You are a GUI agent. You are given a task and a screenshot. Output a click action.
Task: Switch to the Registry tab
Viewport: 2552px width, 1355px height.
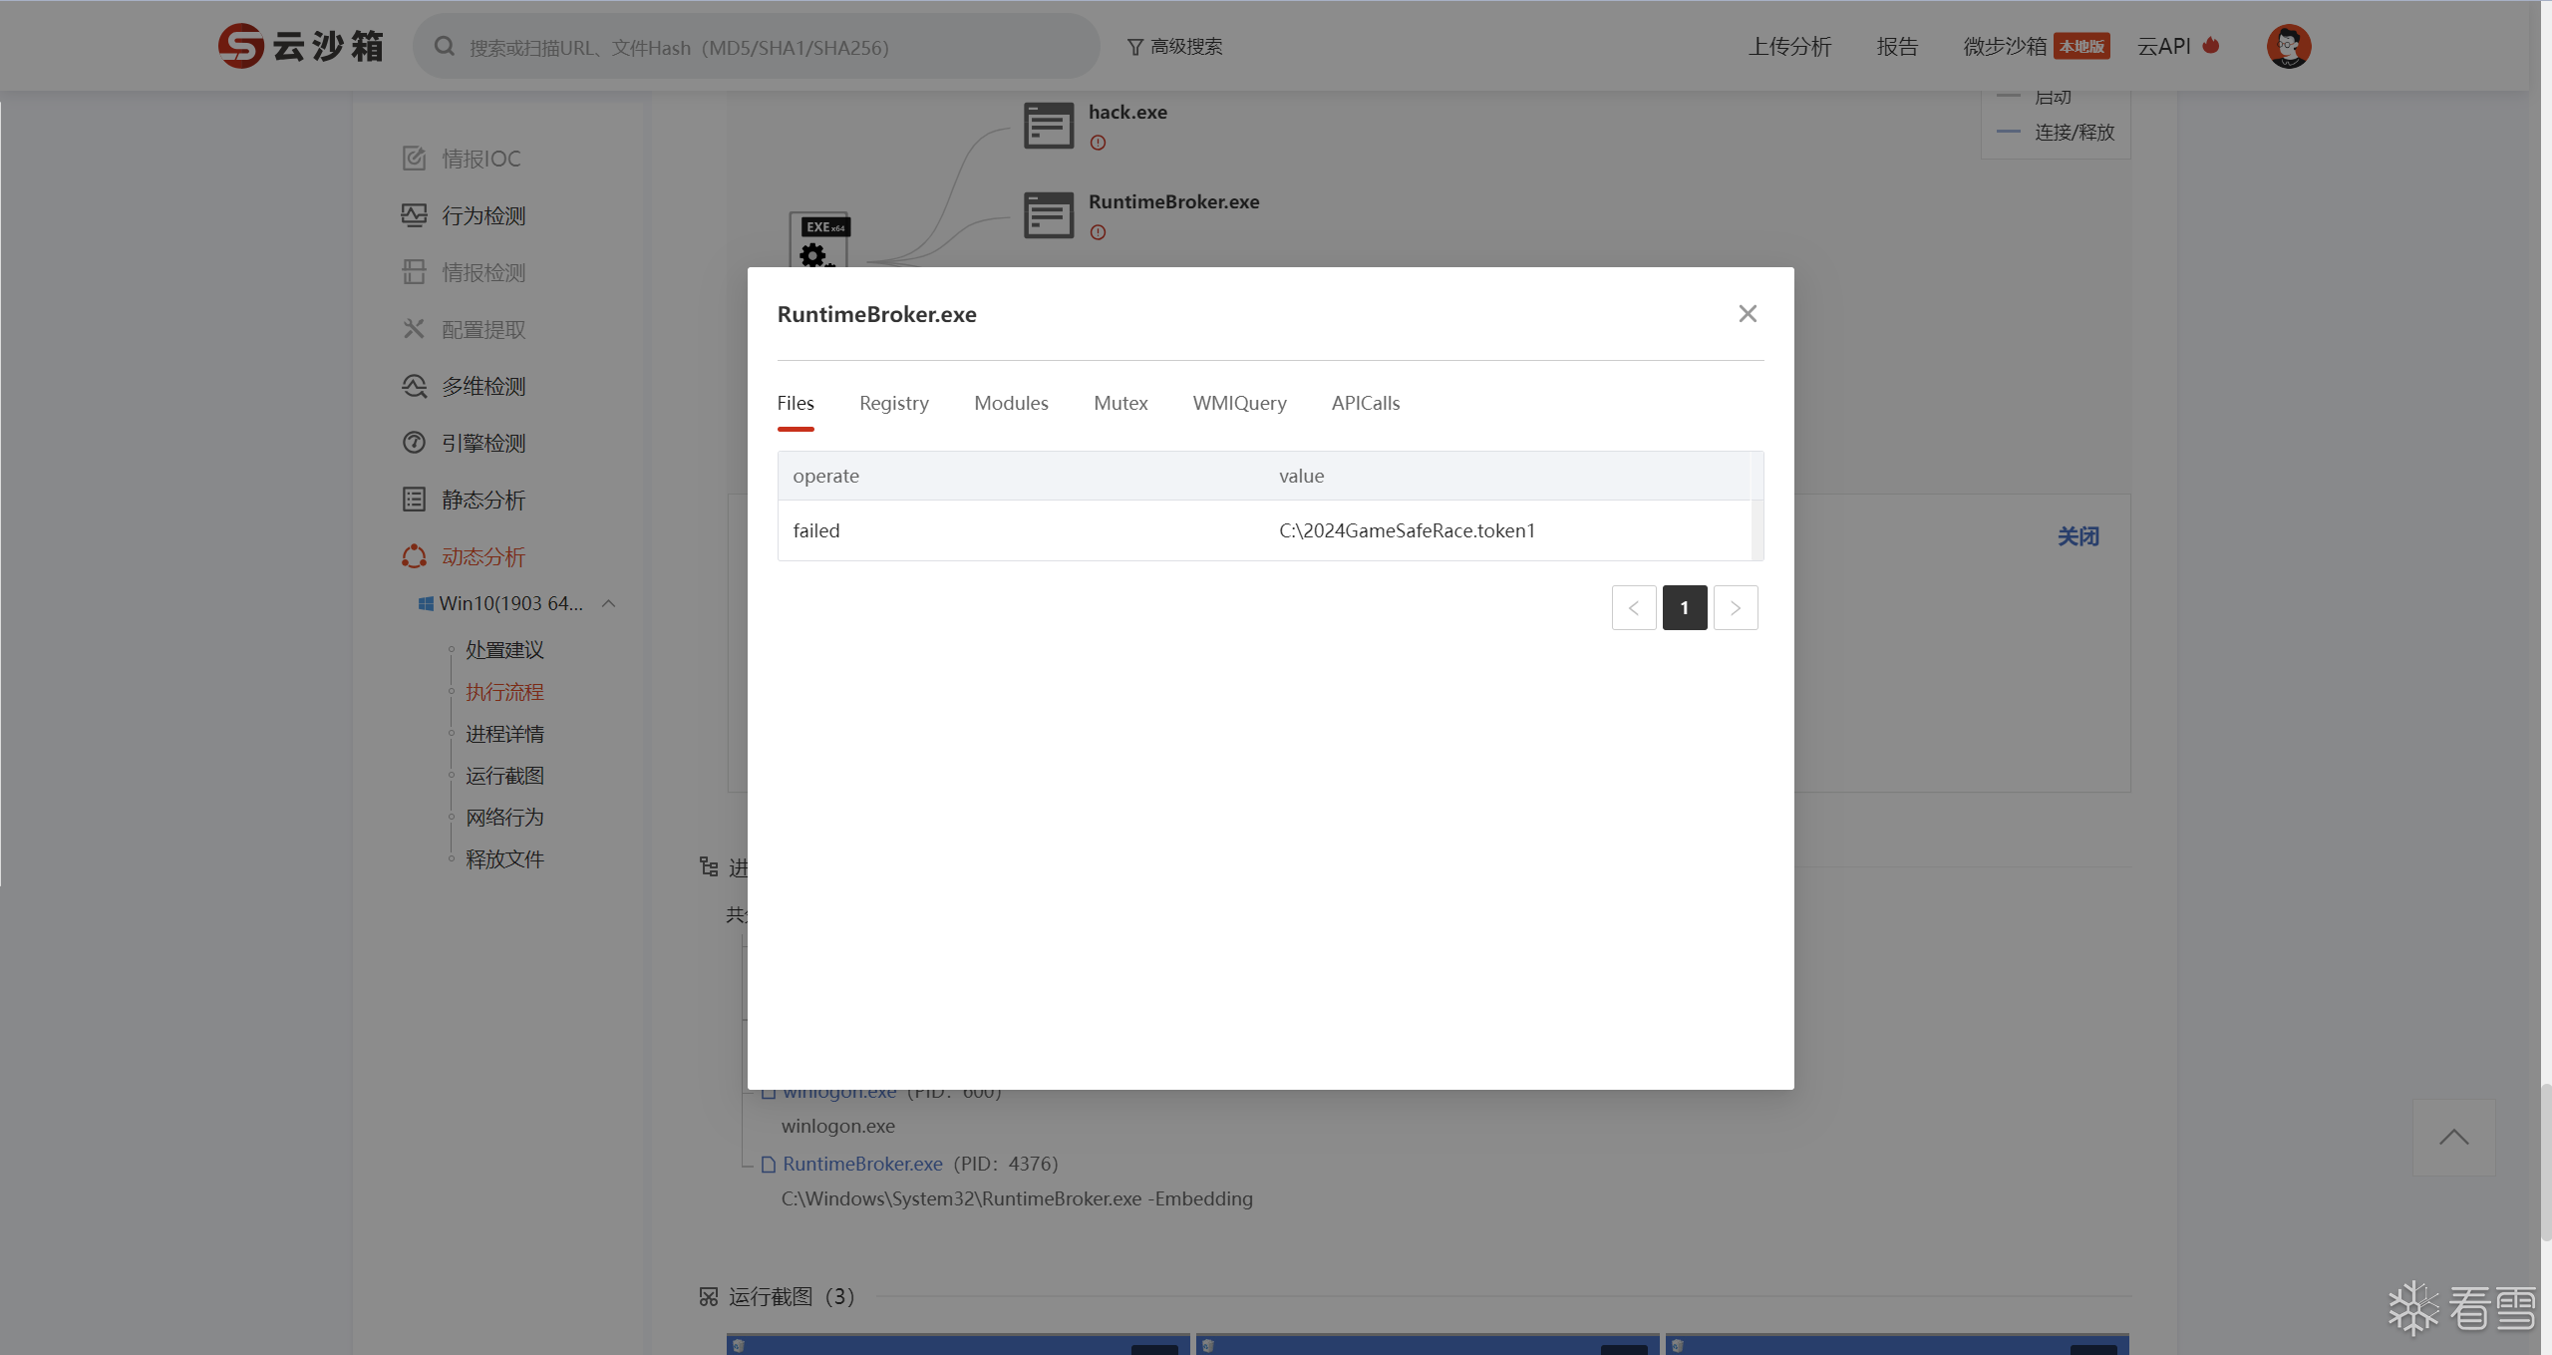(893, 403)
